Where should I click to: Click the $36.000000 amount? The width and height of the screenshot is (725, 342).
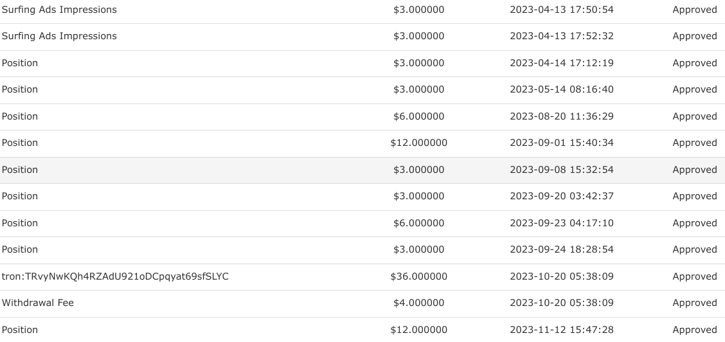click(418, 276)
